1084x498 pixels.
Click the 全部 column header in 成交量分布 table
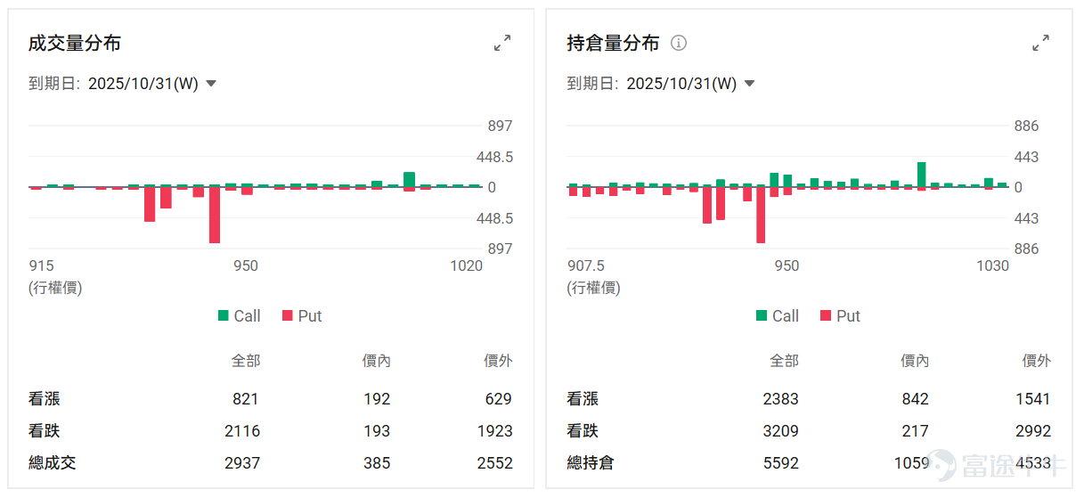coord(246,361)
